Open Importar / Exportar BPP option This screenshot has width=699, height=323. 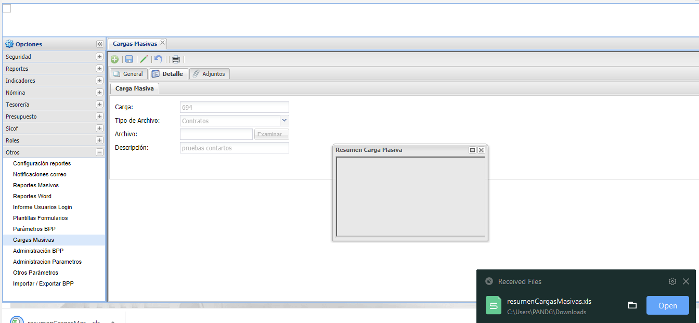43,283
